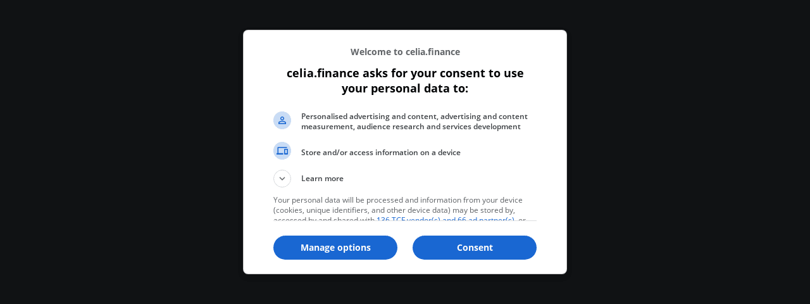810x304 pixels.
Task: Open Manage options
Action: coord(335,248)
